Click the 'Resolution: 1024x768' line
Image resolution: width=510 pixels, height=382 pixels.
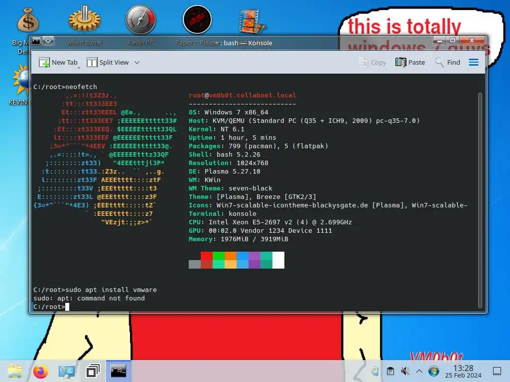pos(228,163)
